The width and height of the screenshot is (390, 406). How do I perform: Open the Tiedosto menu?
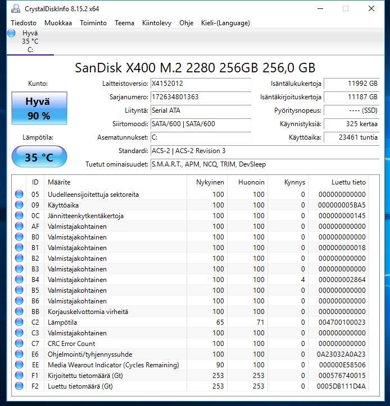(24, 23)
